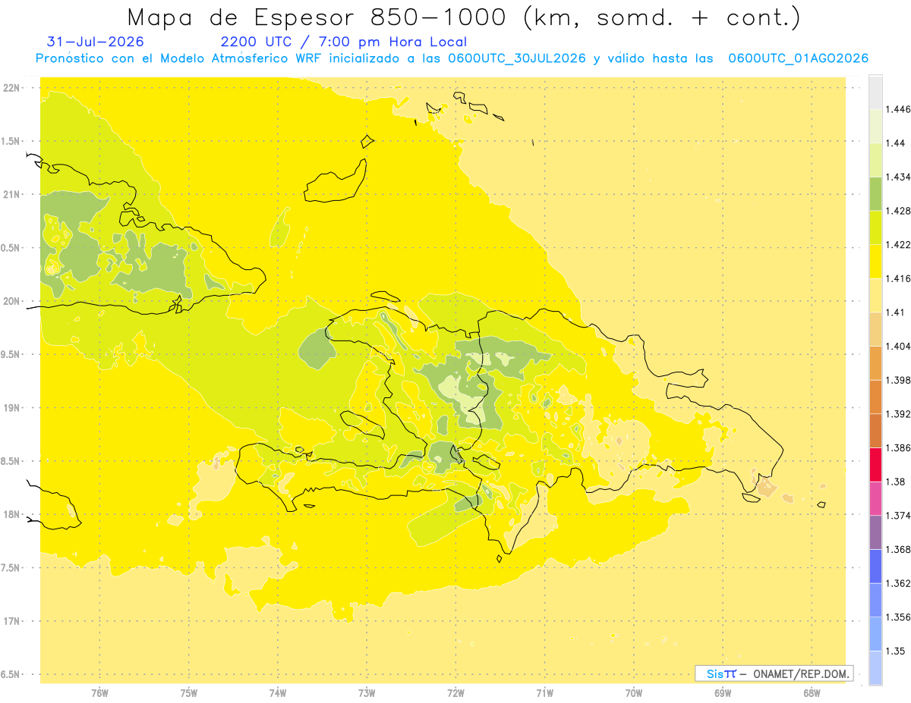
Task: Click the valid-until timestamp "0600UTC_01AGO2026"
Action: [798, 58]
